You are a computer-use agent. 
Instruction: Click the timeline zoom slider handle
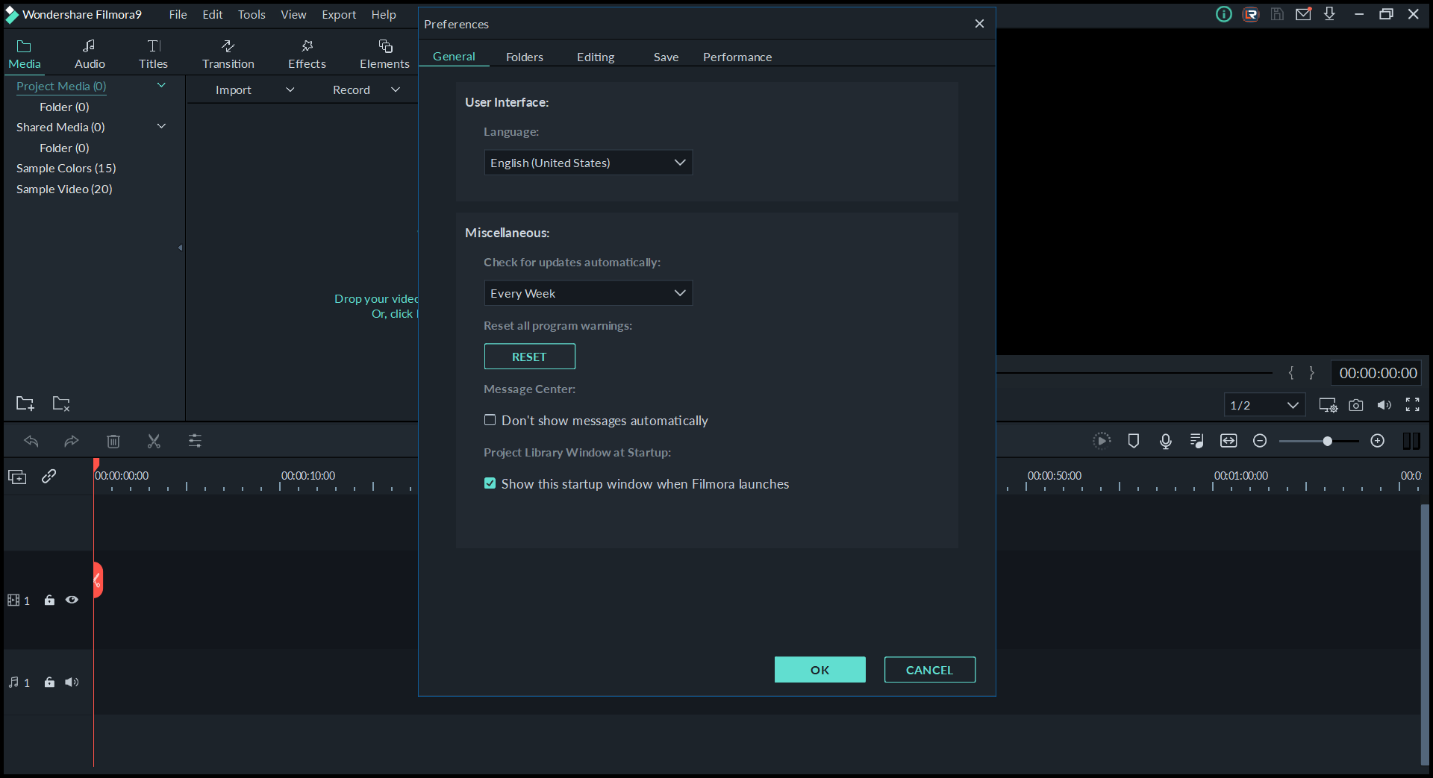click(1327, 441)
